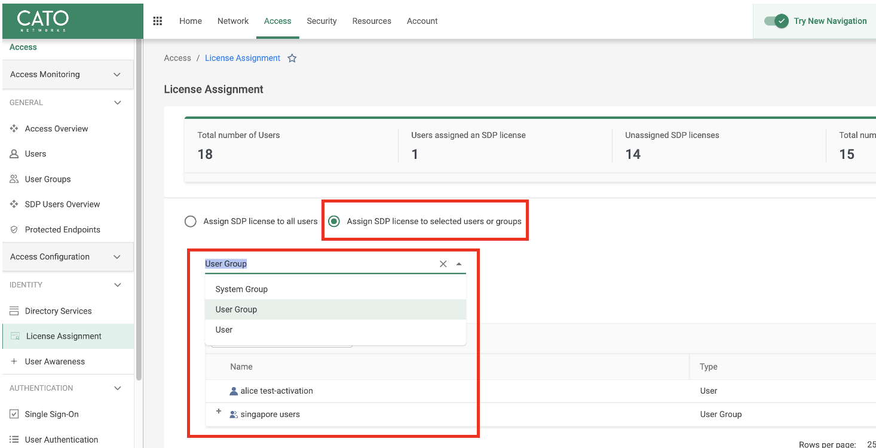Screen dimensions: 876x448
Task: Collapse the Authentication section
Action: coord(117,388)
